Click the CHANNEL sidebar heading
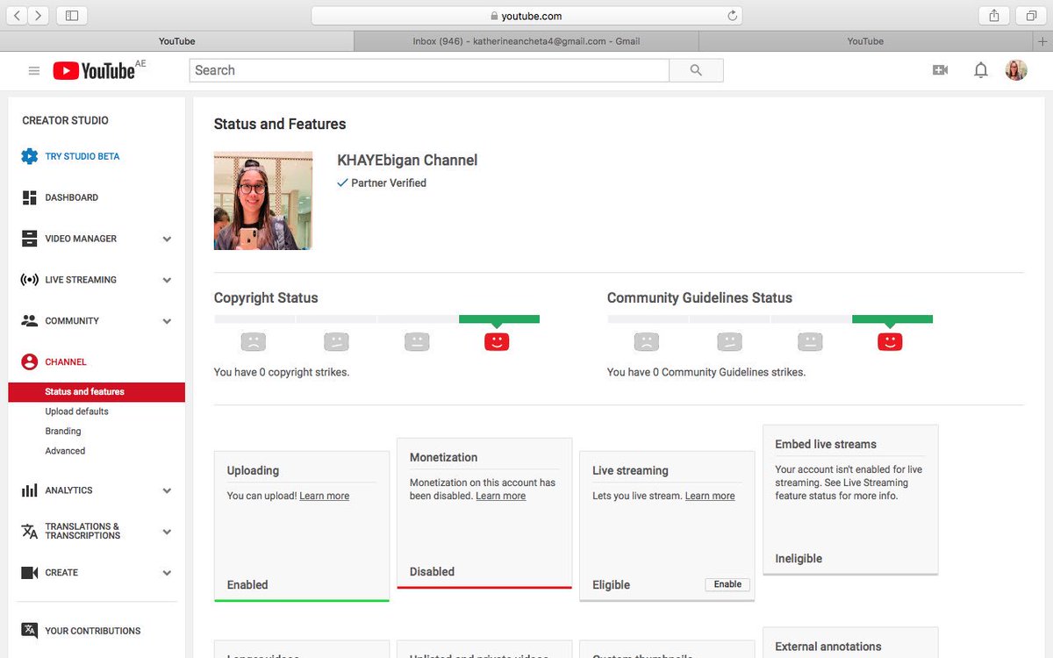Viewport: 1053px width, 658px height. click(x=66, y=361)
